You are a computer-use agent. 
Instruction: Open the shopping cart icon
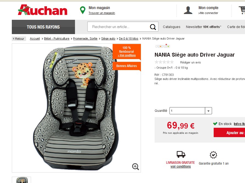242,10
